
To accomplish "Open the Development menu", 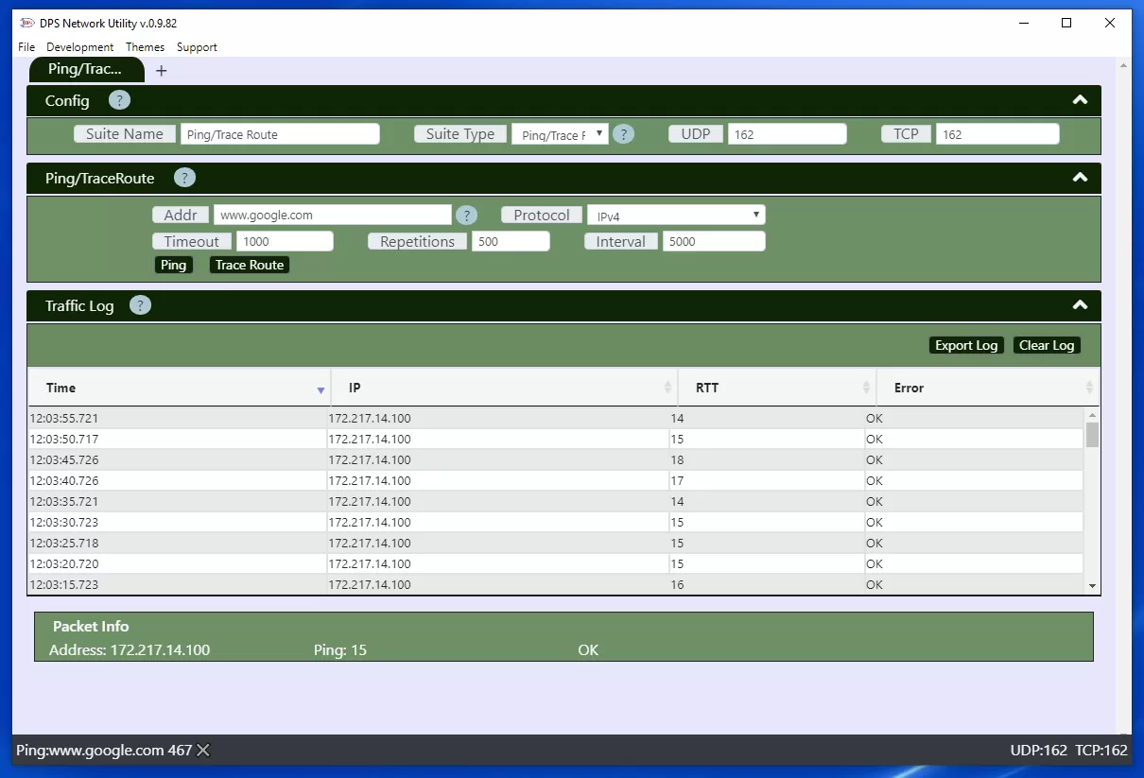I will tap(79, 47).
